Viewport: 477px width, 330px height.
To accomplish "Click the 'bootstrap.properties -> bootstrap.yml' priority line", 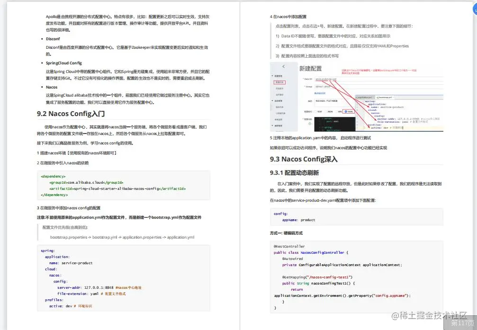I will coord(122,237).
